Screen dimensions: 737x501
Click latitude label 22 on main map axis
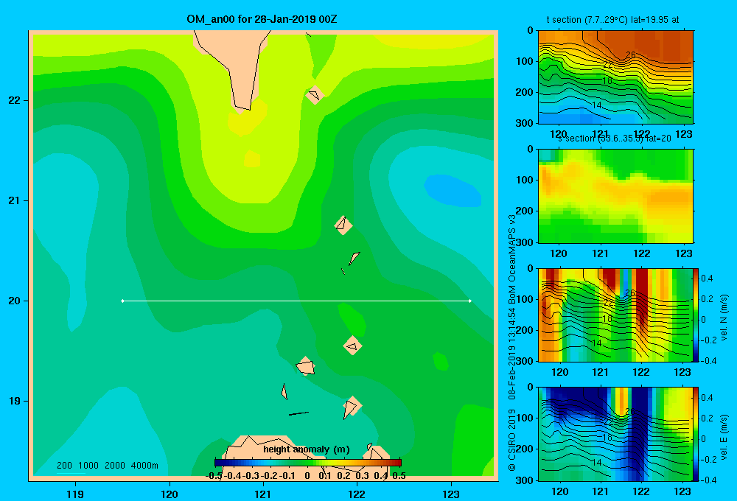[15, 100]
